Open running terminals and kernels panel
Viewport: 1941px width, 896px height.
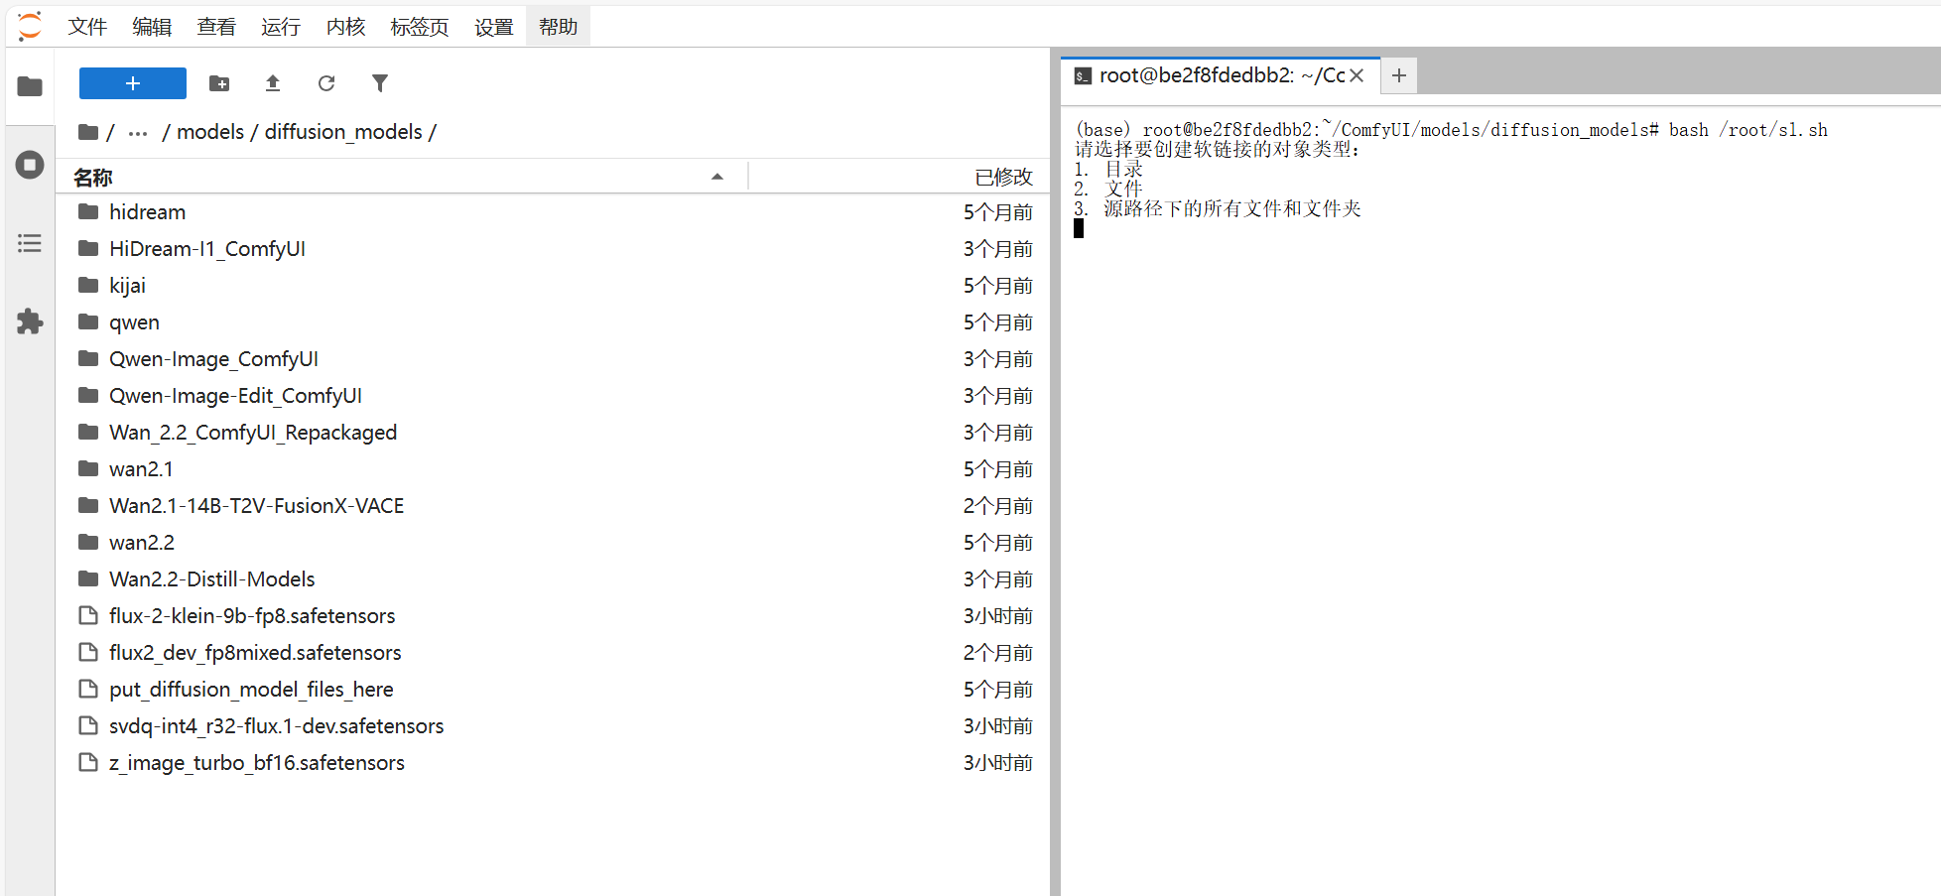[30, 165]
